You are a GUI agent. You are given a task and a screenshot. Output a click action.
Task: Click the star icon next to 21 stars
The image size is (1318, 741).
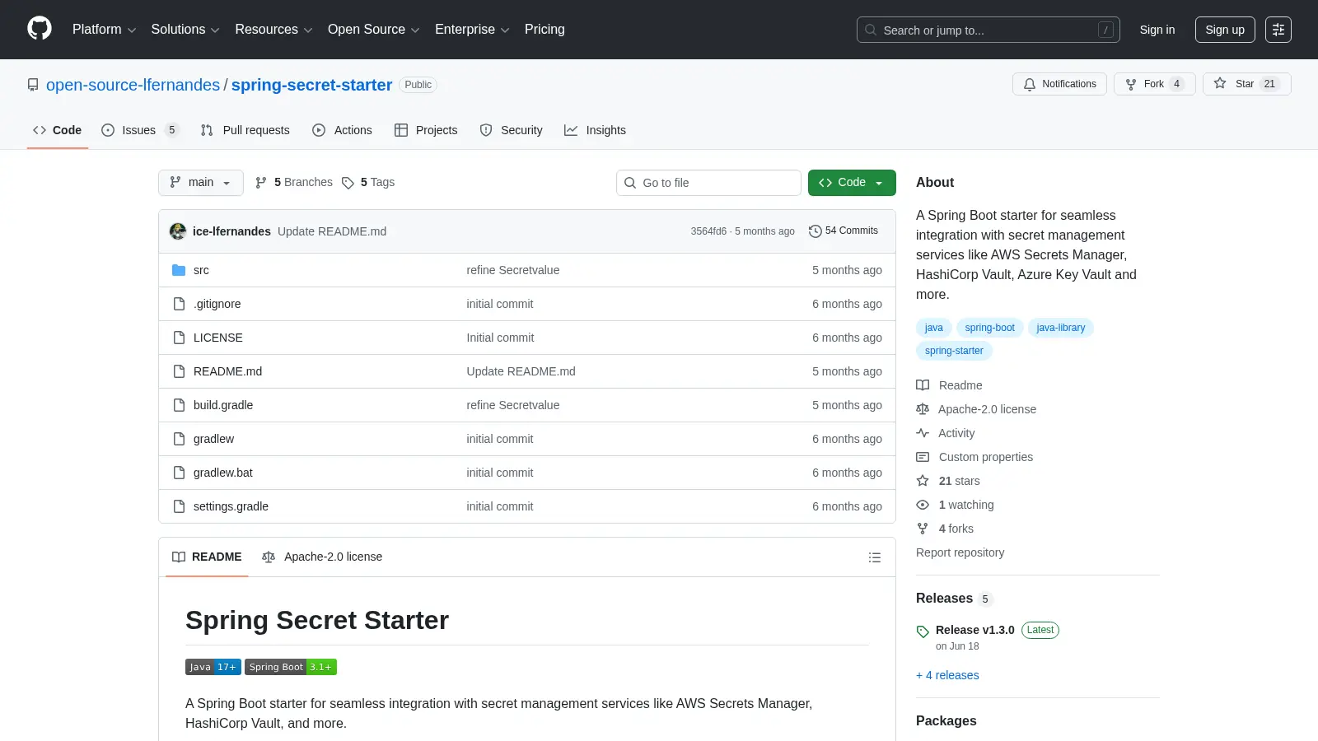click(x=923, y=481)
